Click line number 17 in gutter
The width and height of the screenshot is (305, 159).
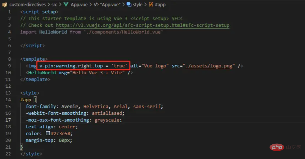(x=8, y=120)
